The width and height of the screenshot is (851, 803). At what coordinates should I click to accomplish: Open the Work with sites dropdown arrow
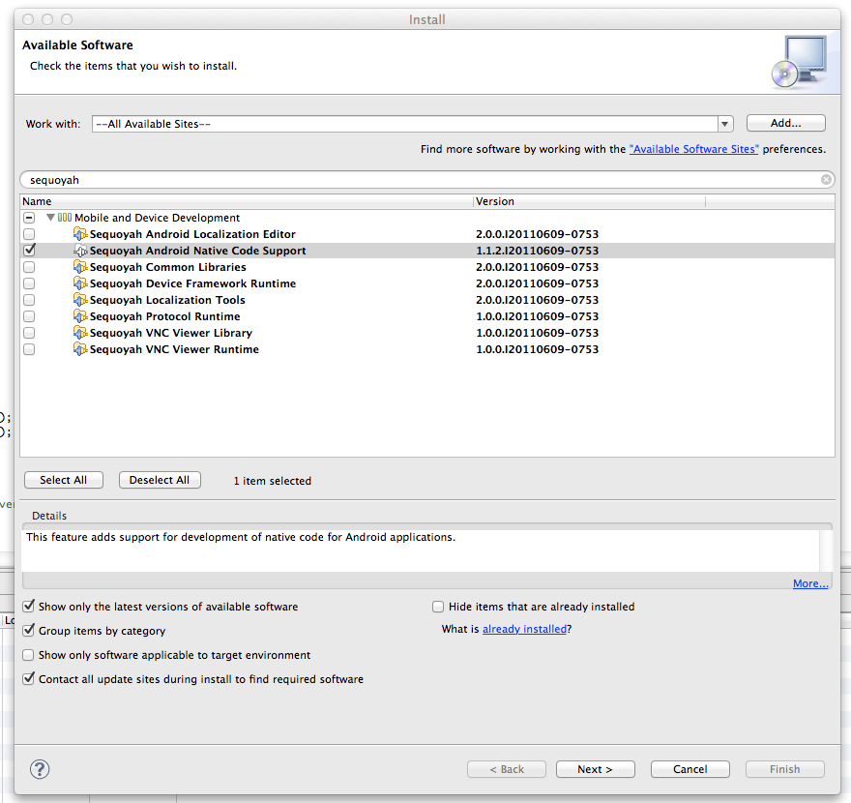[725, 124]
